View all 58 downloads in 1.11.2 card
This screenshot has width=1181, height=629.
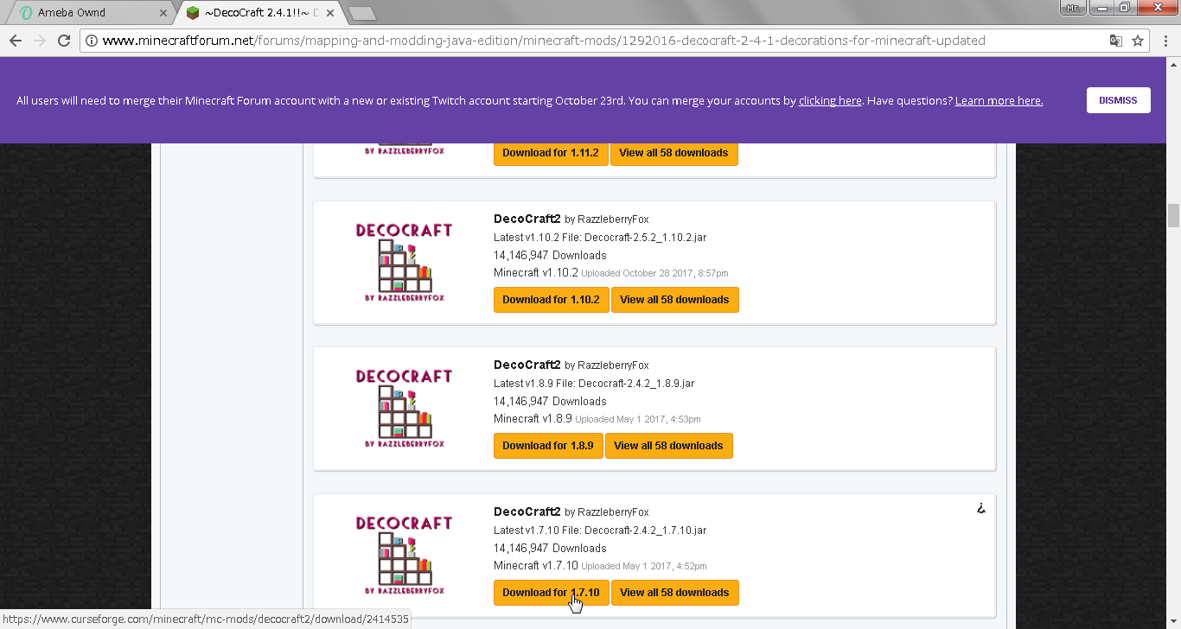673,153
